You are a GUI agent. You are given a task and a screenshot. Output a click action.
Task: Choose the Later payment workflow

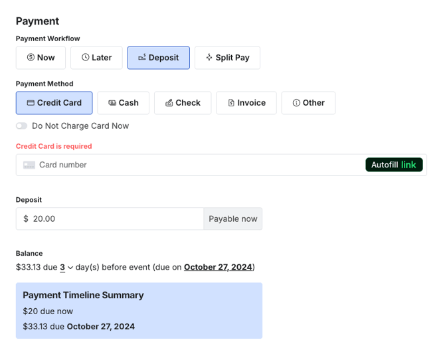[96, 58]
